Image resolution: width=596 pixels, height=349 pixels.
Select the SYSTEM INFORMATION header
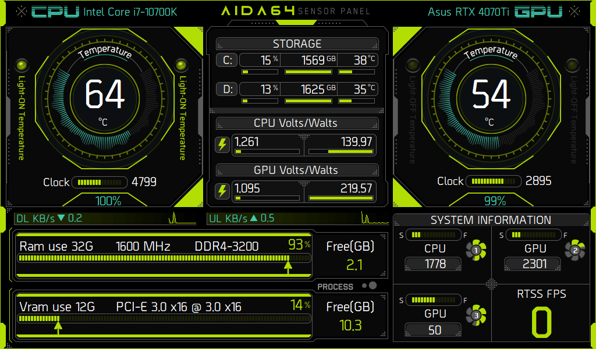point(491,220)
